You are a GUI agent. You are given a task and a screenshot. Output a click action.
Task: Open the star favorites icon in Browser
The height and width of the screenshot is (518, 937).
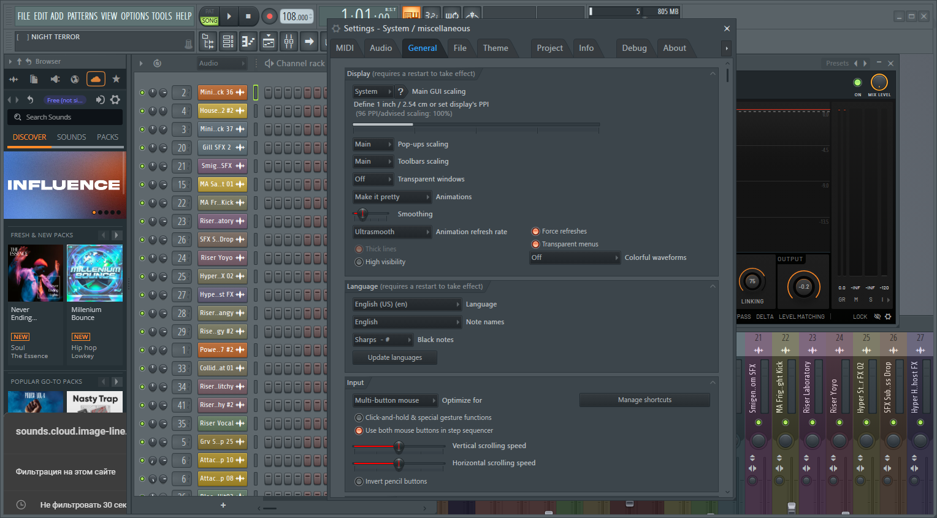coord(116,79)
